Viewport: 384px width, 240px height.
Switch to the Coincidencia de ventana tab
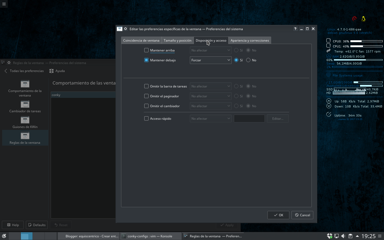[x=141, y=40]
